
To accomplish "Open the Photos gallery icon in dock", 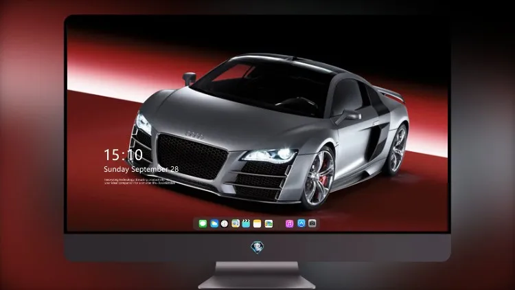I will (x=268, y=223).
